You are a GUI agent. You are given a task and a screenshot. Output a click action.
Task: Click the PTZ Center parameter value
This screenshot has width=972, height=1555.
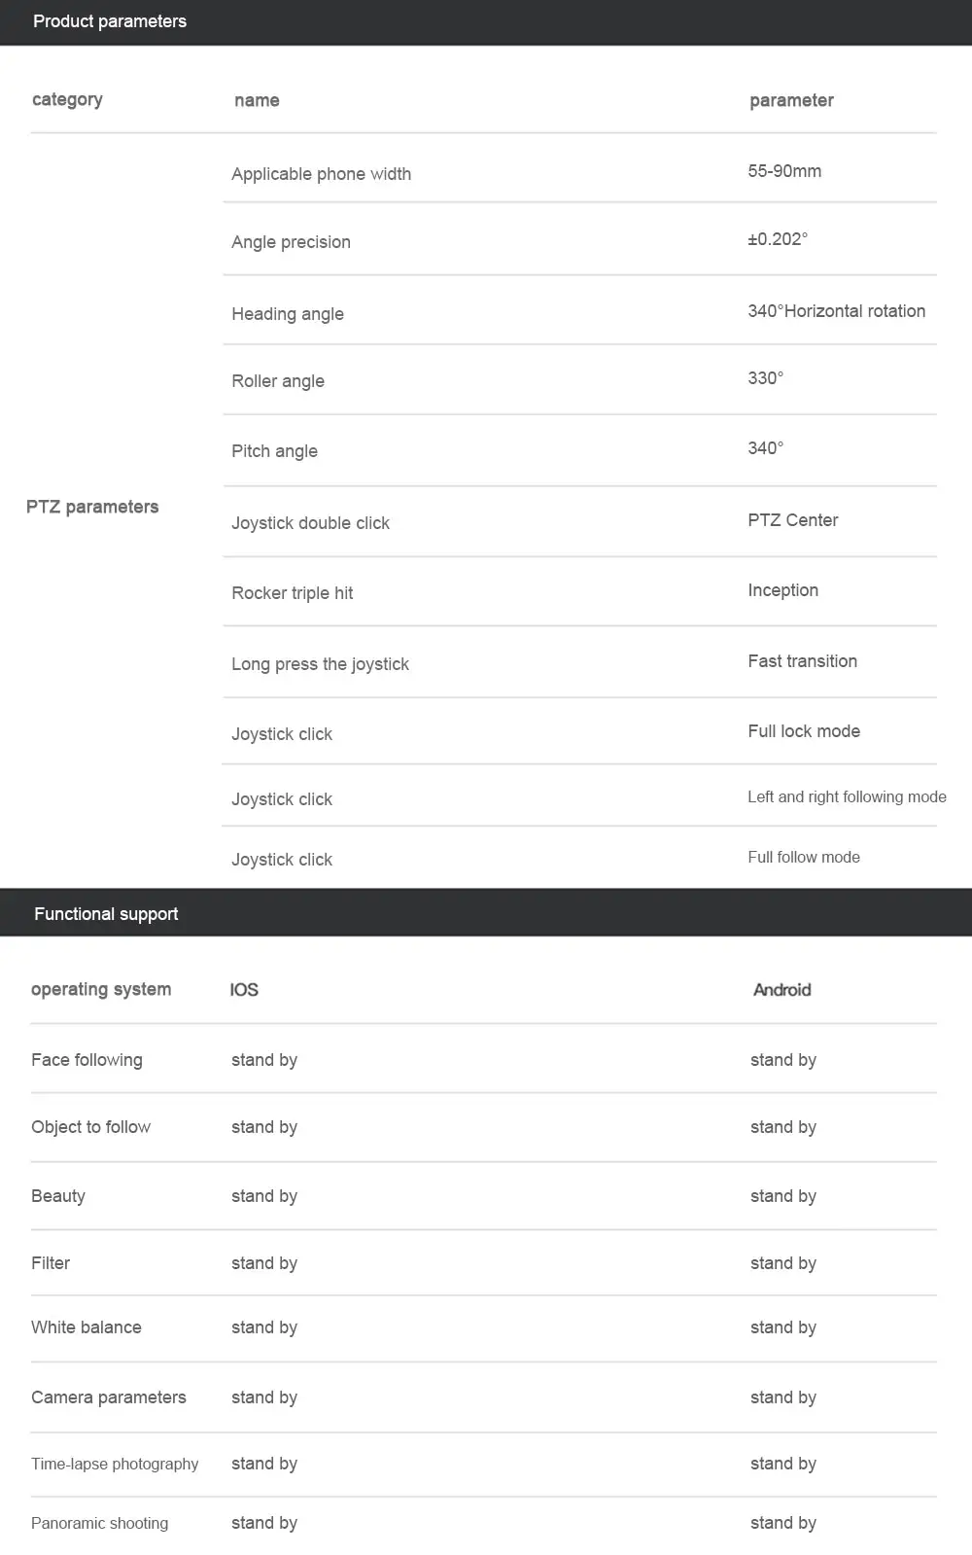click(792, 520)
